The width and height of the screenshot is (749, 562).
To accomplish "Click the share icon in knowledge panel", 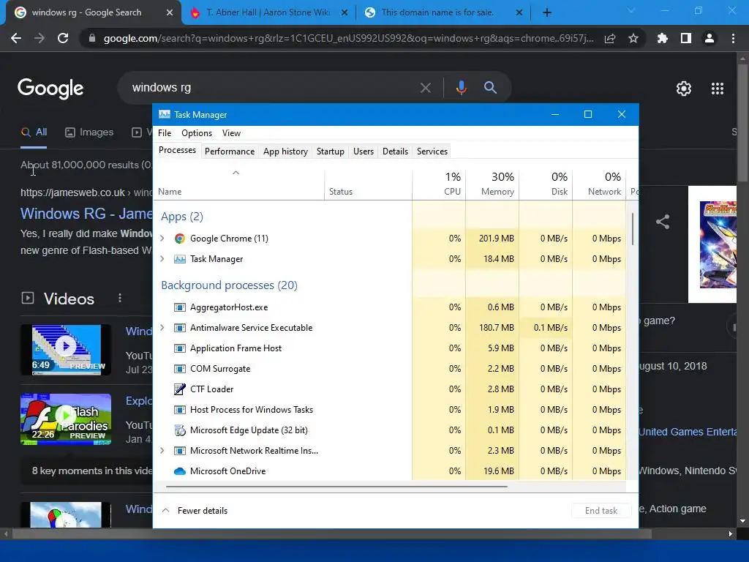I will (663, 222).
